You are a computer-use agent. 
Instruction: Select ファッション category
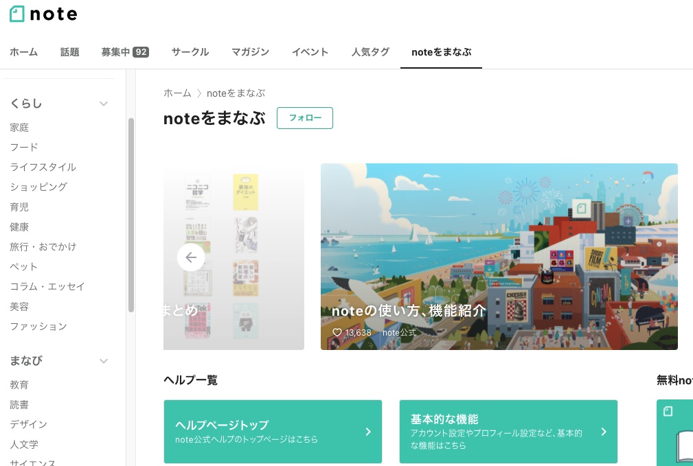pos(38,327)
